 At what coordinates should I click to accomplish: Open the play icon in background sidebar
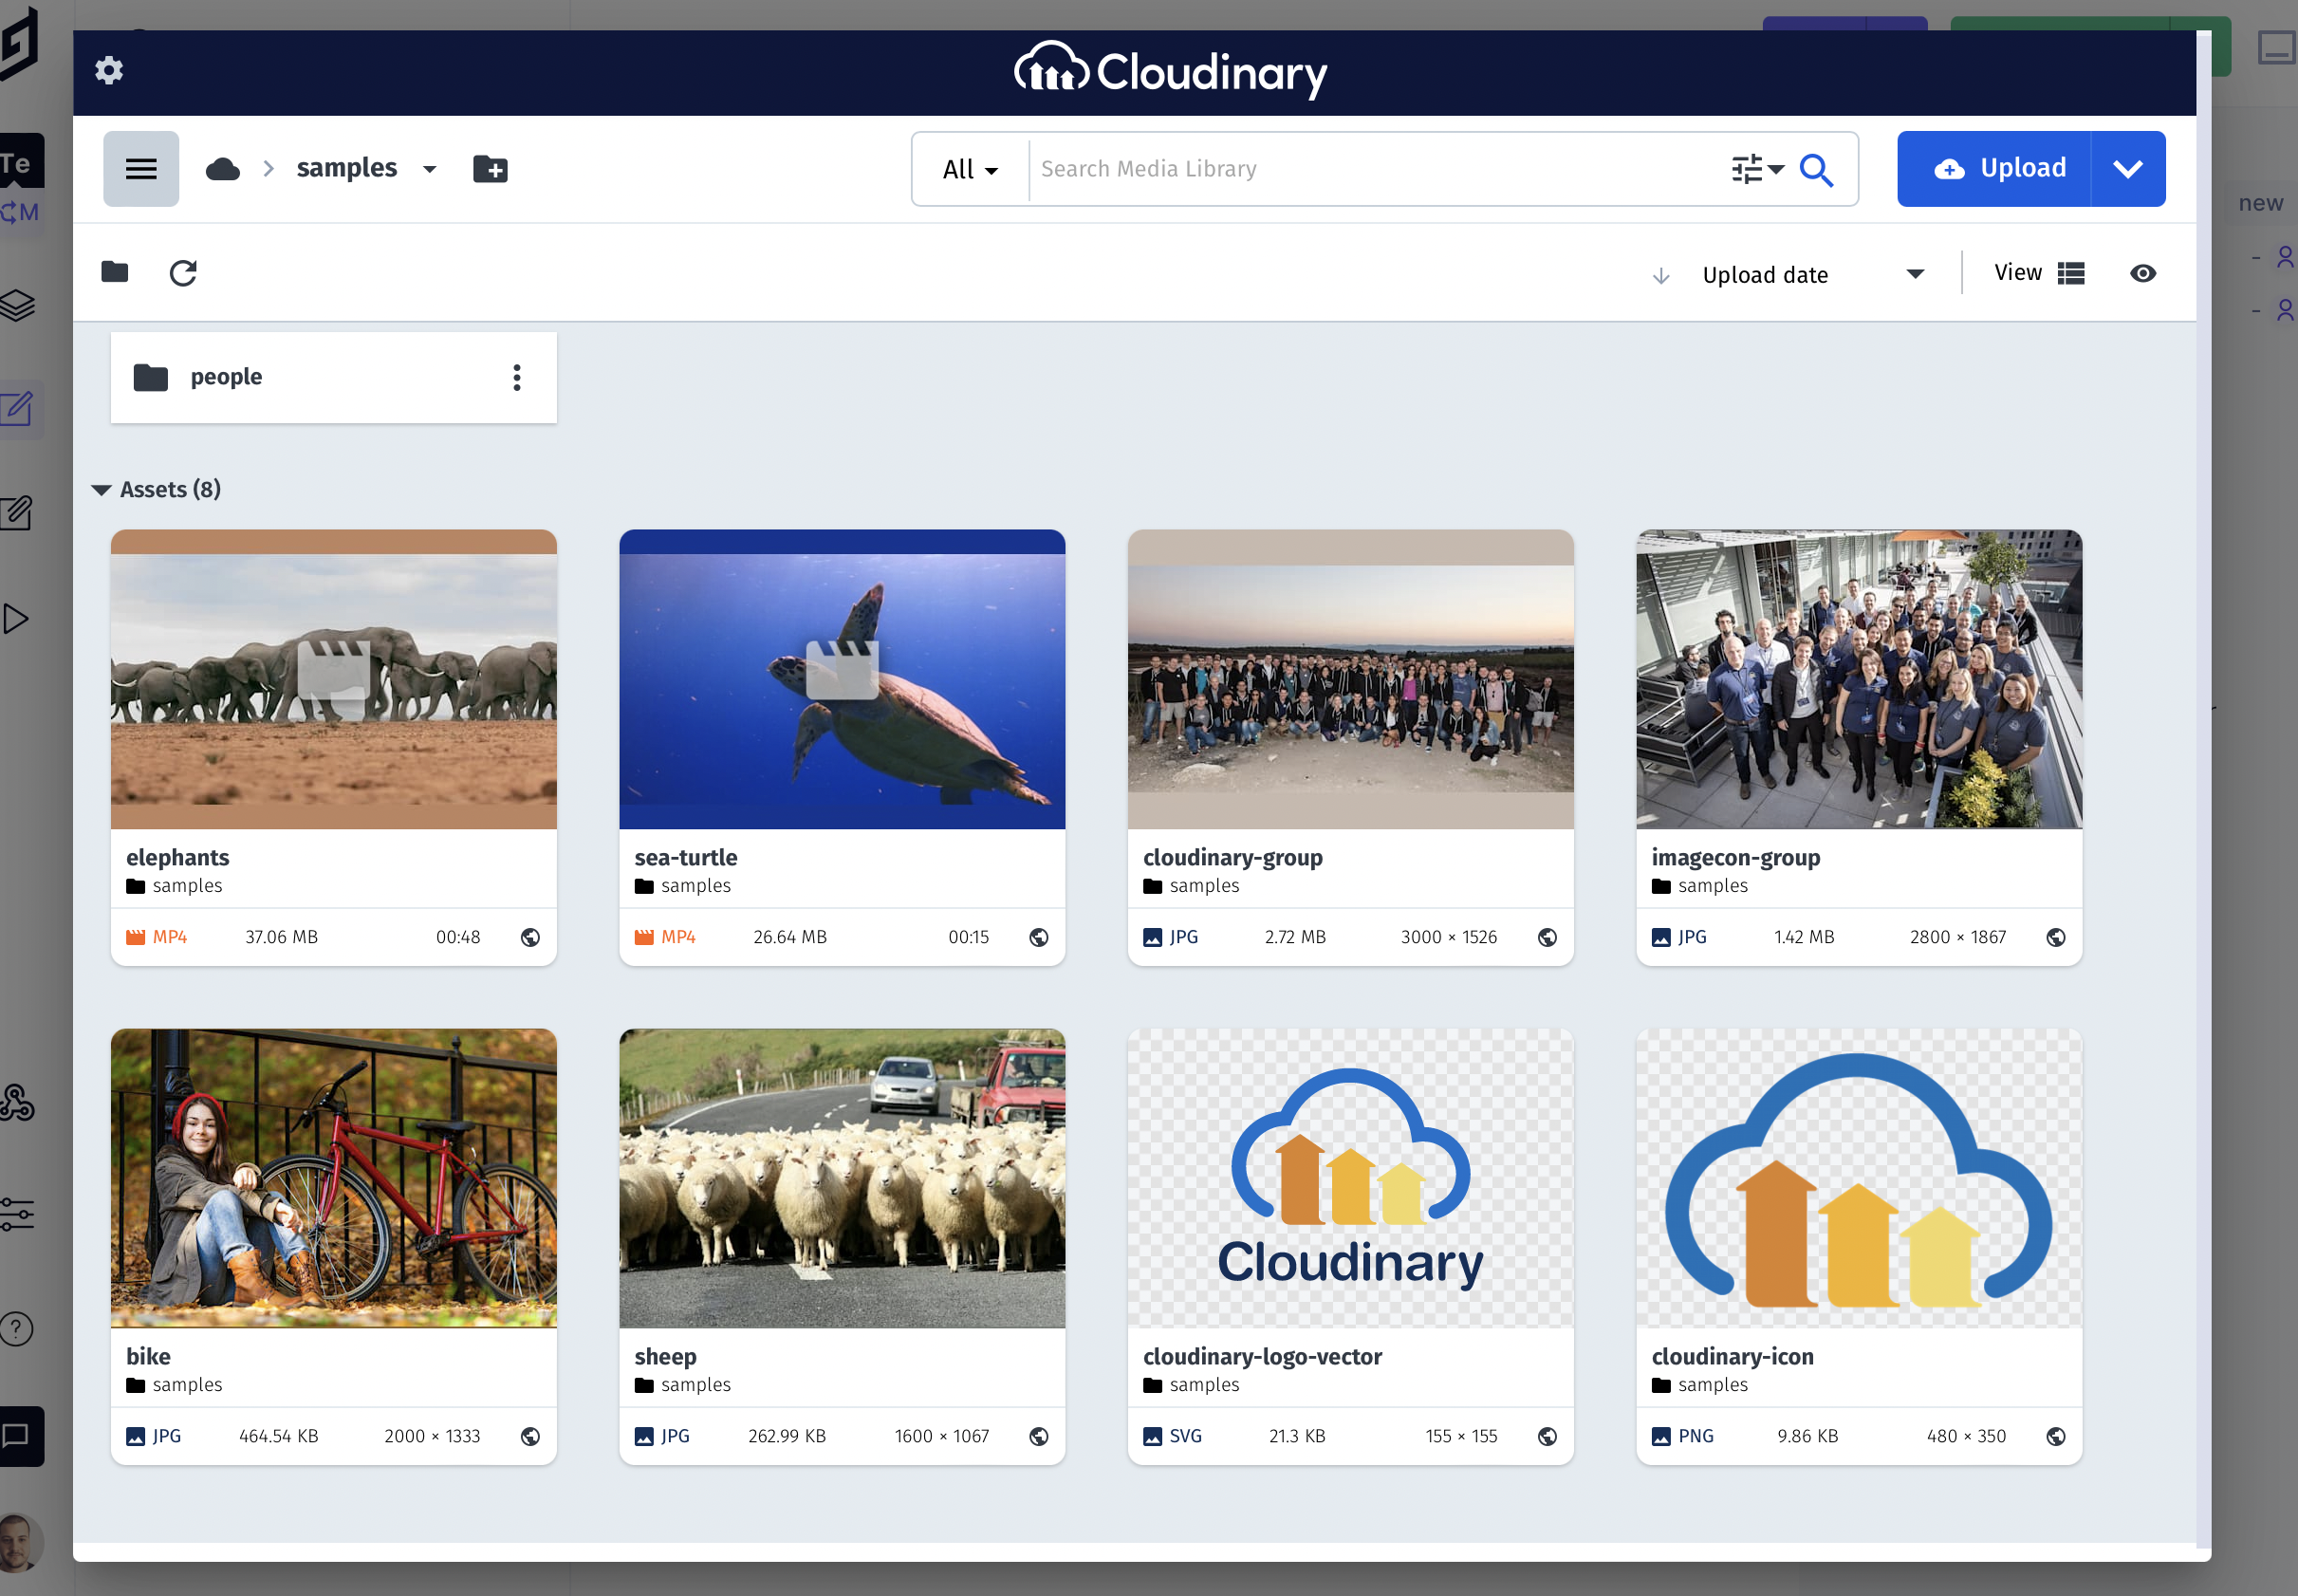pos(15,619)
